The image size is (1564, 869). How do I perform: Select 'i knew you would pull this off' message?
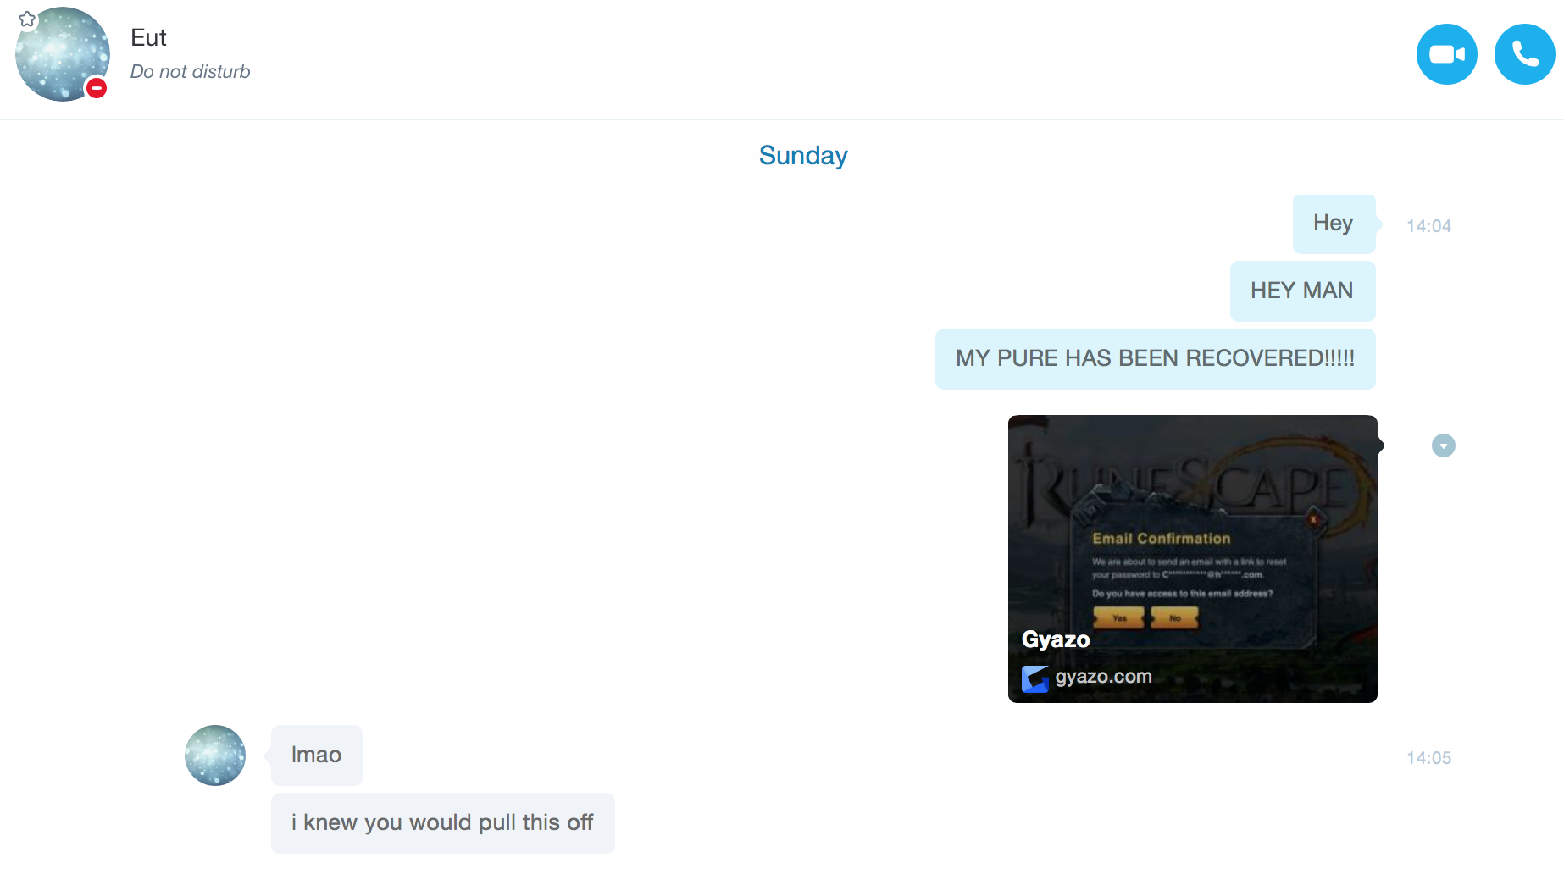(x=442, y=822)
